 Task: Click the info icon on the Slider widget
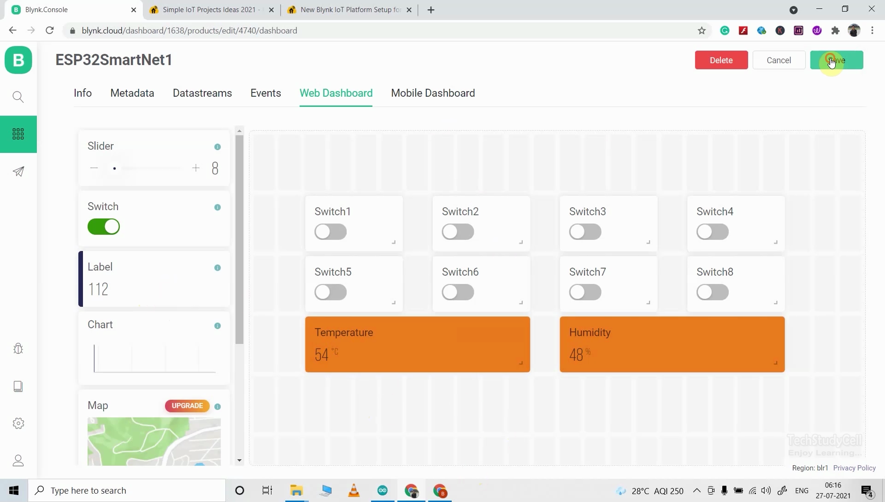[218, 147]
